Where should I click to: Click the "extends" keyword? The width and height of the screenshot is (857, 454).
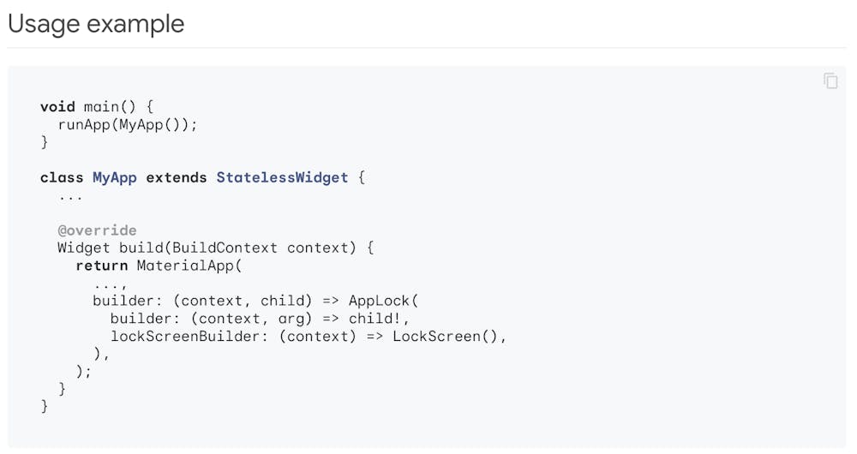[177, 177]
